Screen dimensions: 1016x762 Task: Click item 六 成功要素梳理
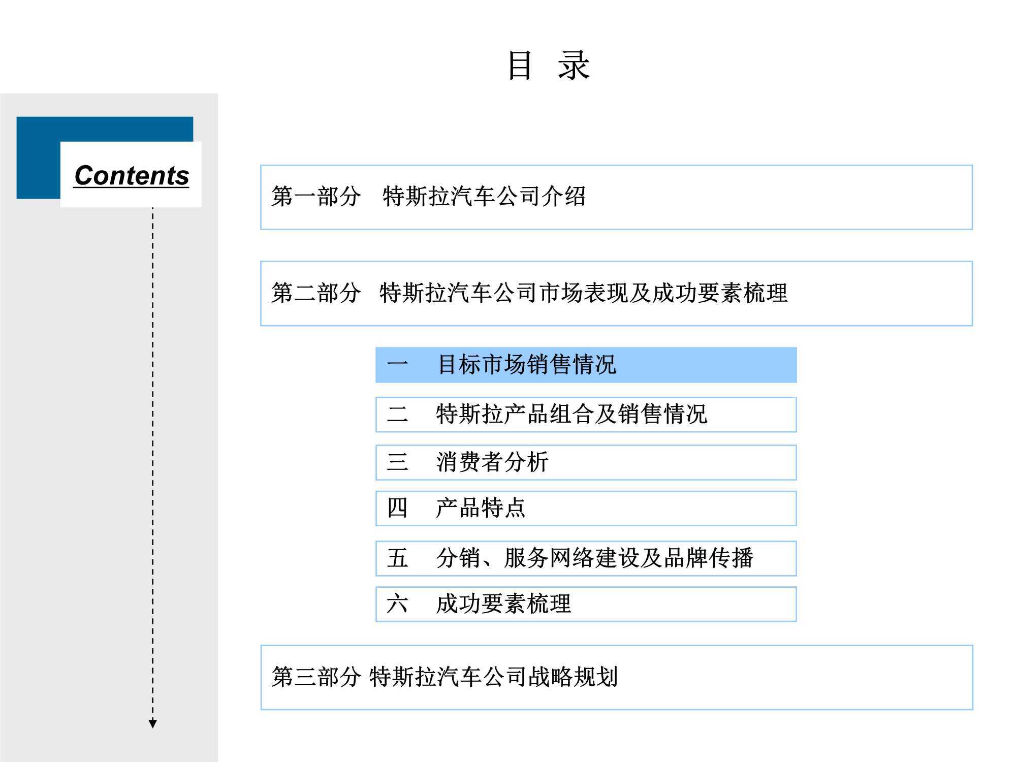point(586,604)
